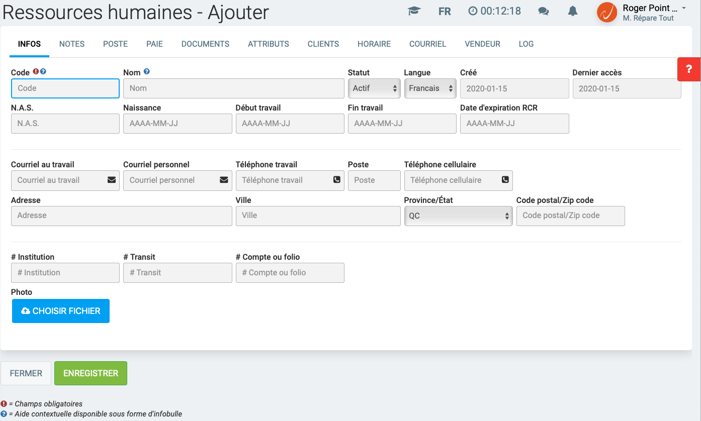Click phone icon in Téléphone cellulaire field

coord(505,180)
